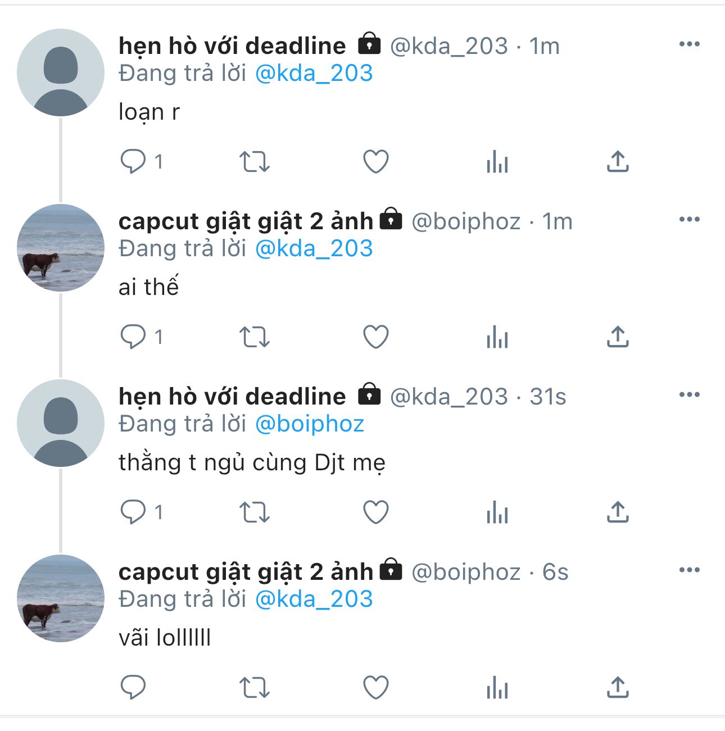Open @kda_203 mention link in first tweet

[314, 73]
